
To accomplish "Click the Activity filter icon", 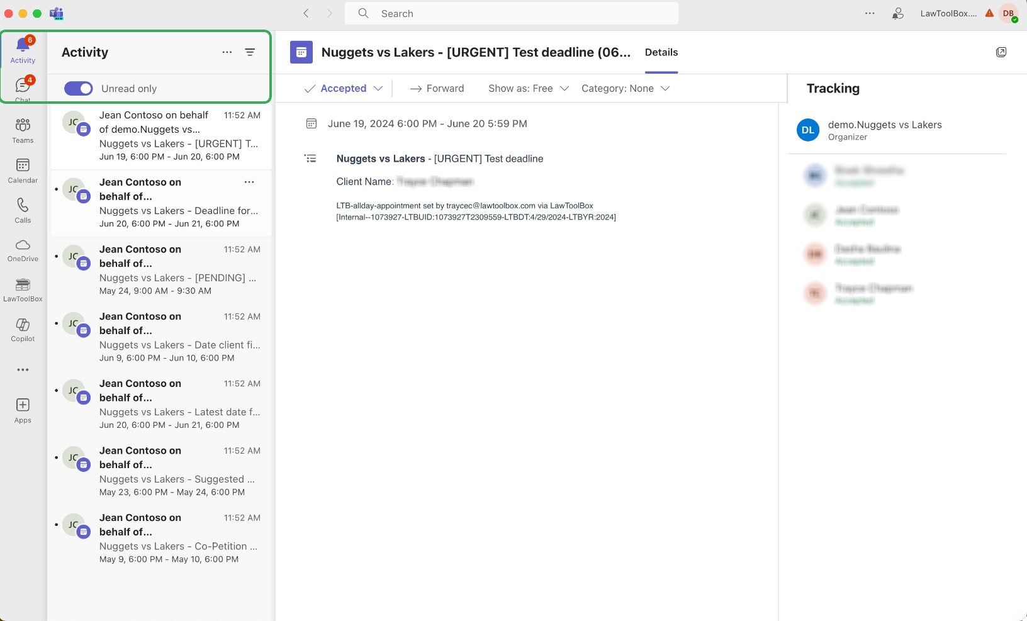I will (250, 52).
